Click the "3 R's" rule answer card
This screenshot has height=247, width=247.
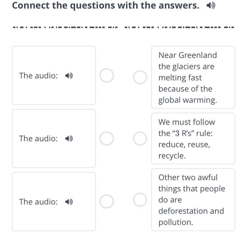[x=193, y=139]
